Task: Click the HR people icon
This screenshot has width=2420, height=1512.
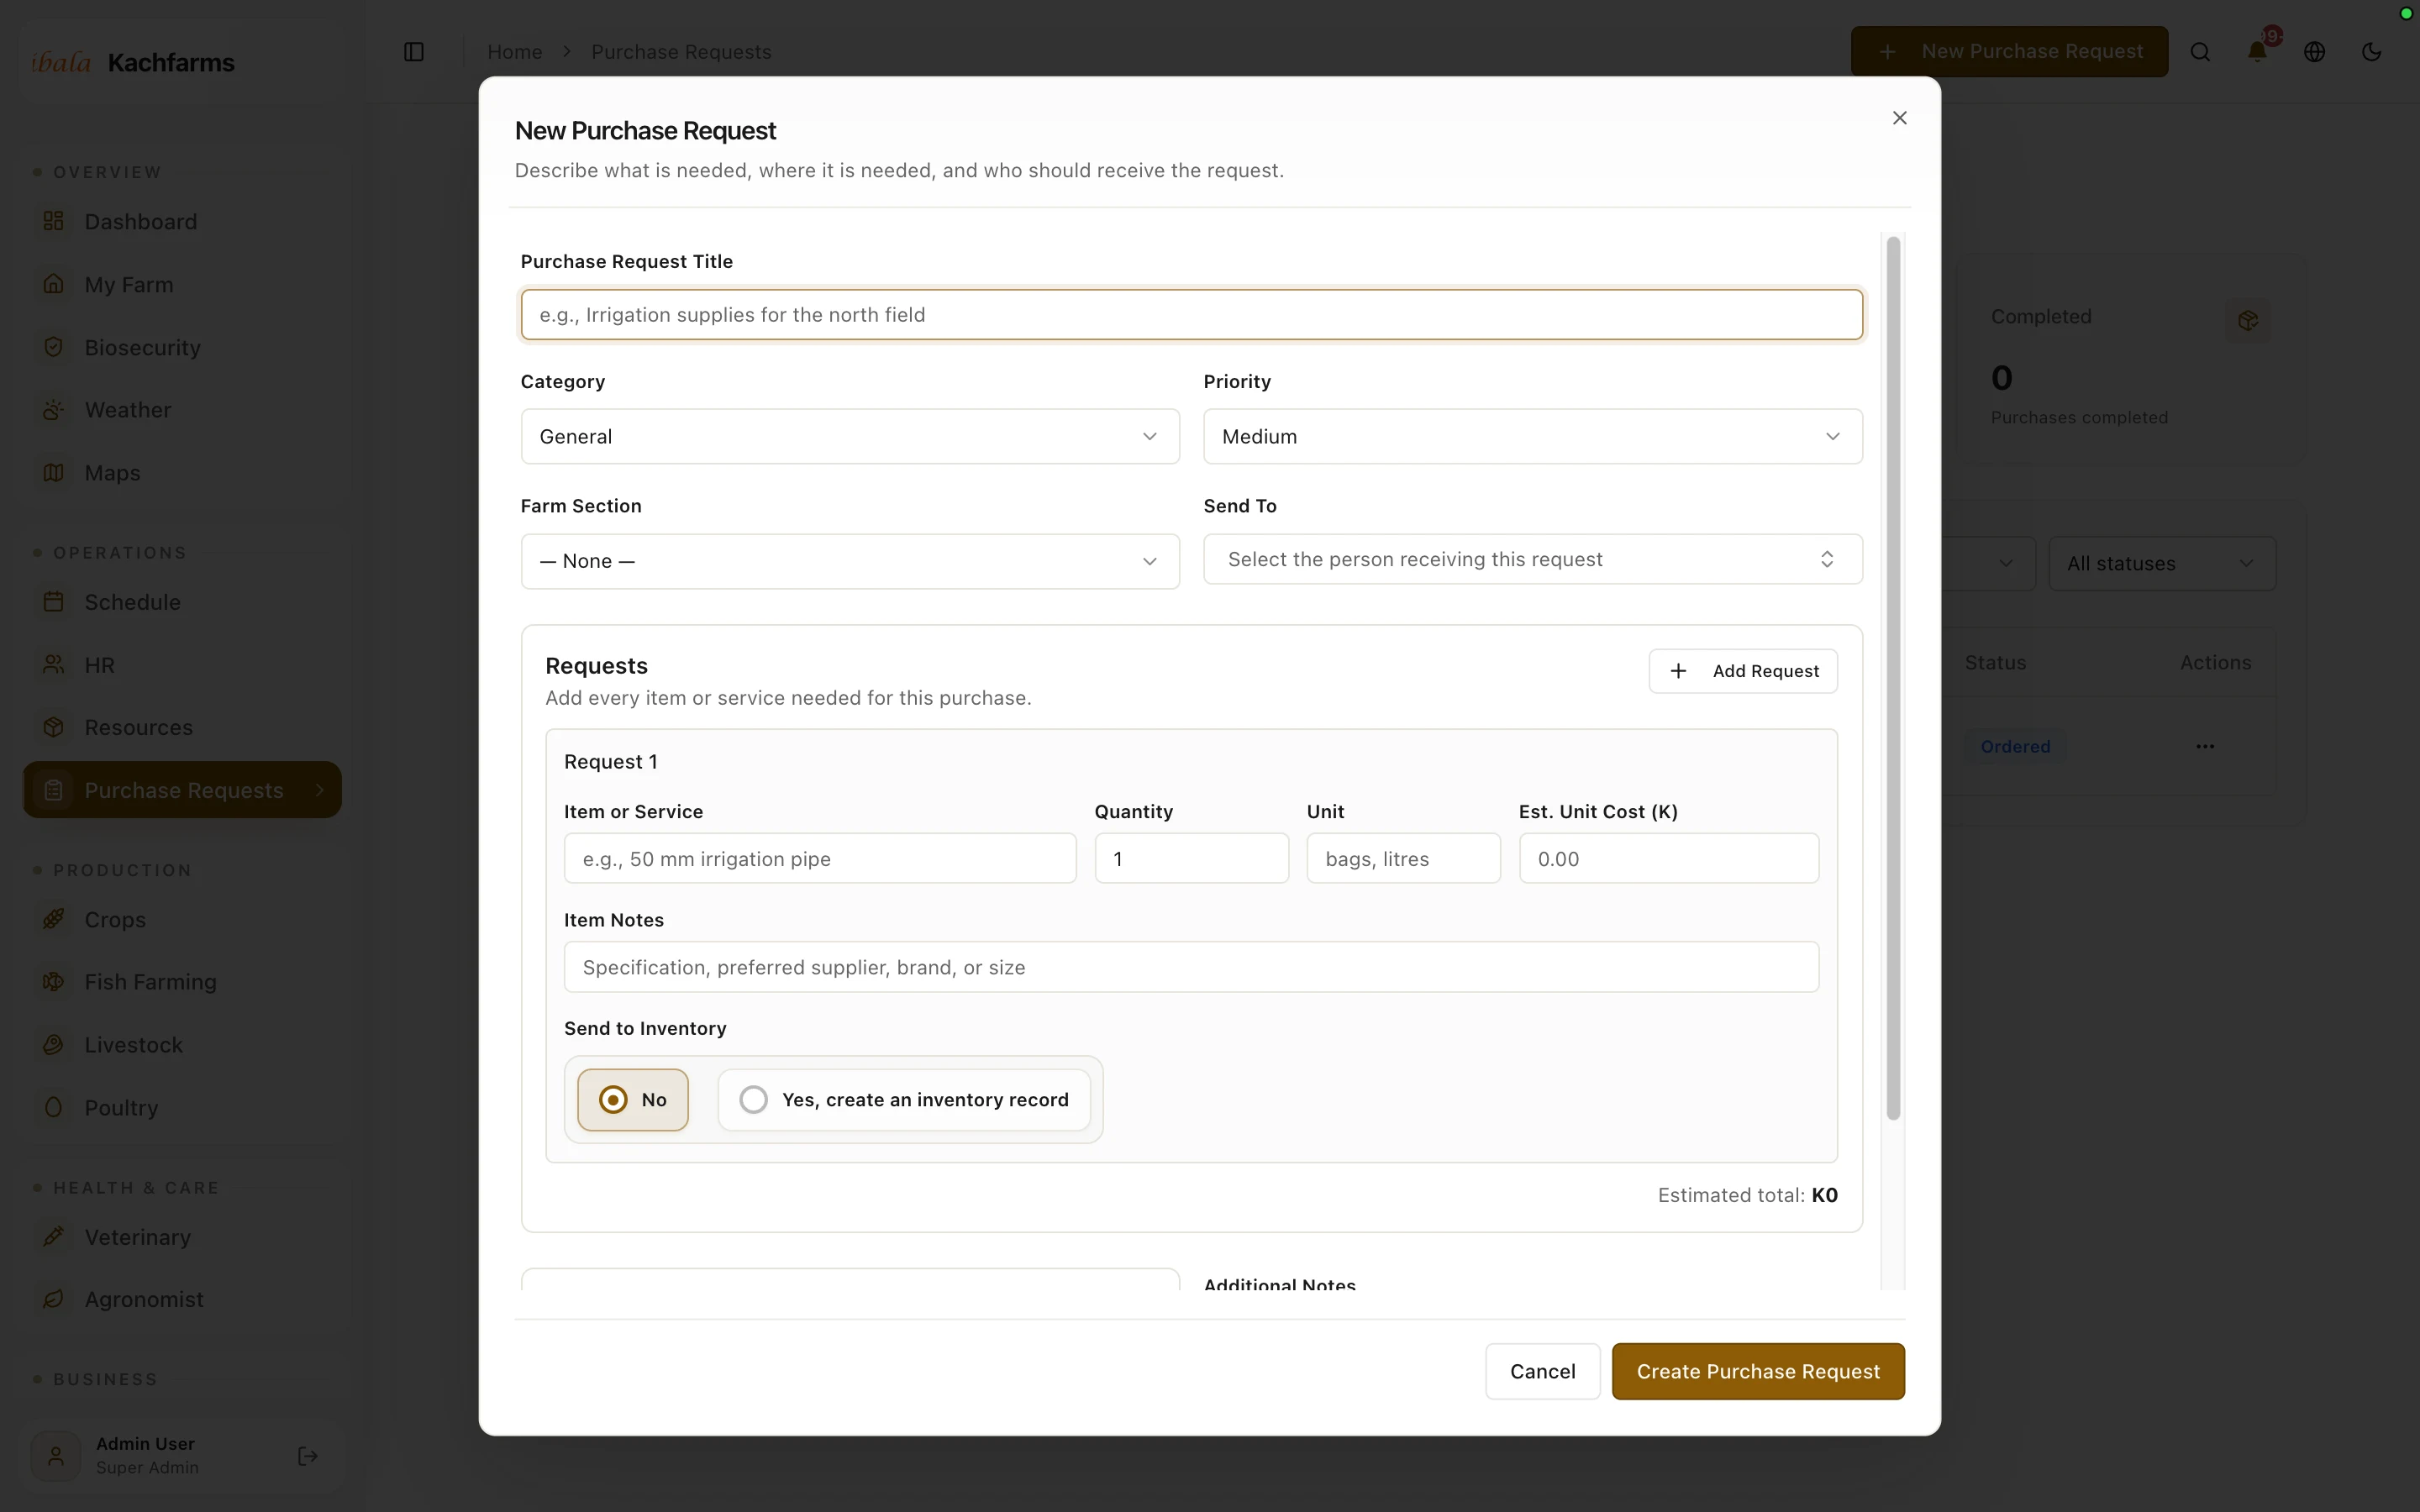Action: tap(54, 664)
